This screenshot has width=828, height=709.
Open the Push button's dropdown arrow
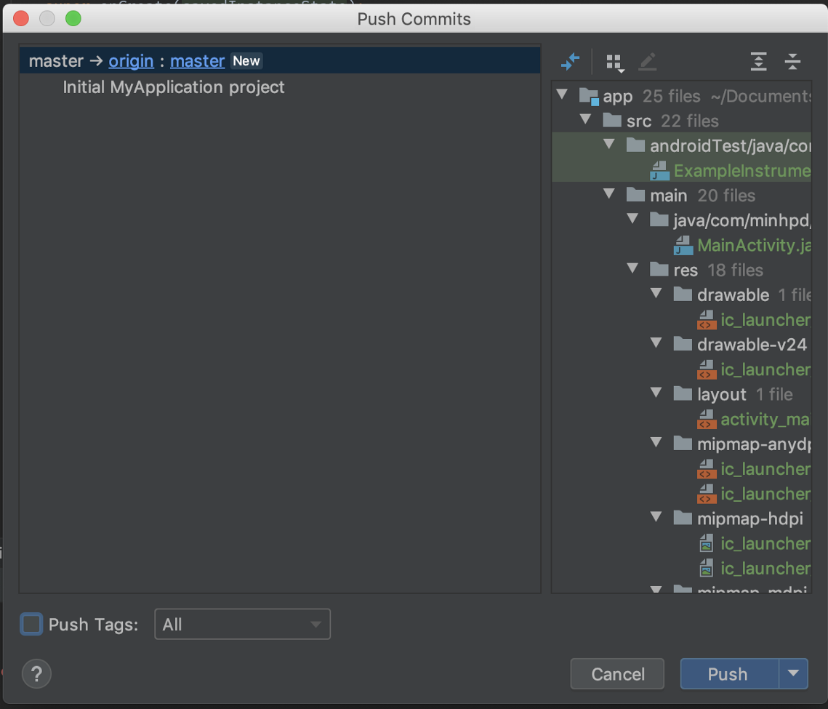793,673
